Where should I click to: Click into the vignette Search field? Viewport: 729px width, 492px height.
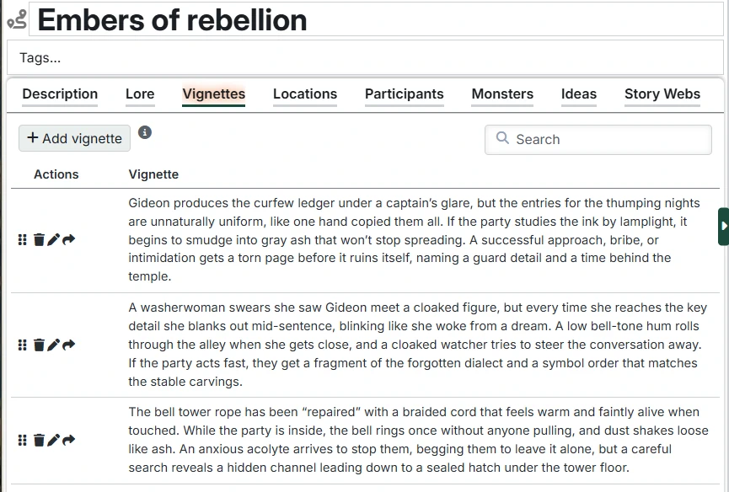click(607, 140)
